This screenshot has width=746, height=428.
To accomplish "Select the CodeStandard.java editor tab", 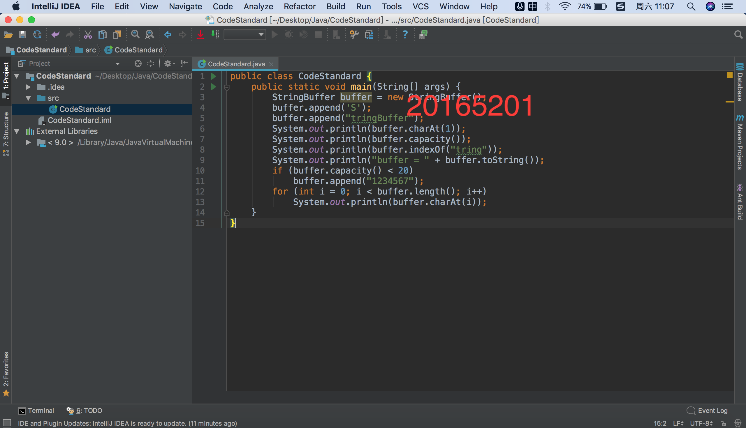I will (236, 64).
